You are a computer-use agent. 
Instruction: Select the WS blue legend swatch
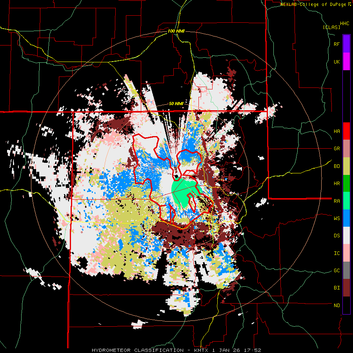(x=346, y=218)
